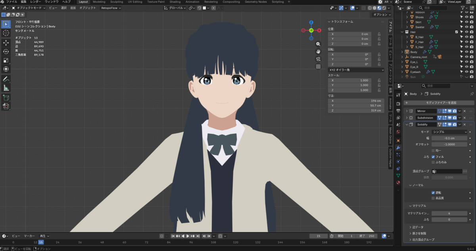Screen dimensions: 476x251
Task: Open the オブジェクトモード mode dropdown
Action: tap(29, 8)
